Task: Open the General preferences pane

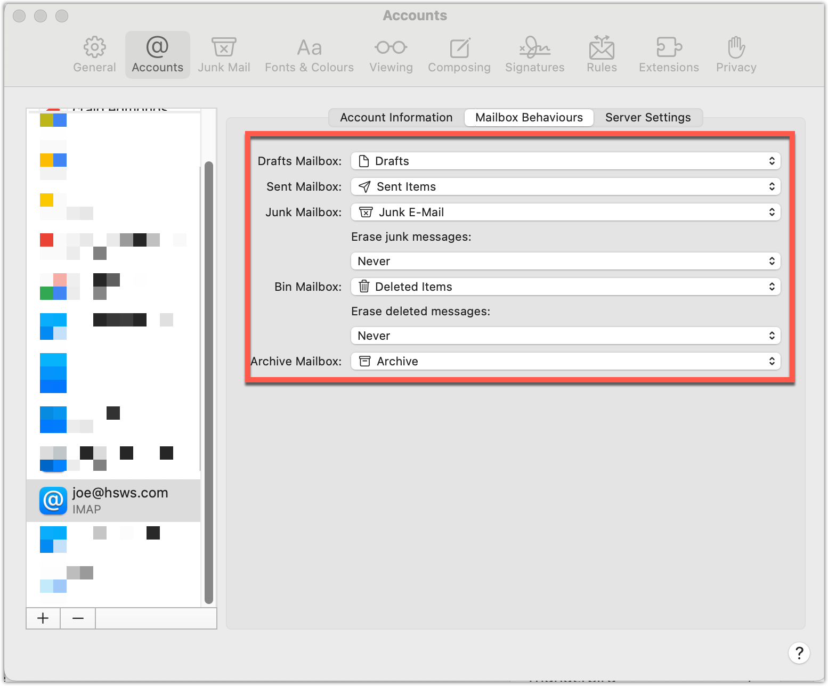Action: [x=94, y=55]
